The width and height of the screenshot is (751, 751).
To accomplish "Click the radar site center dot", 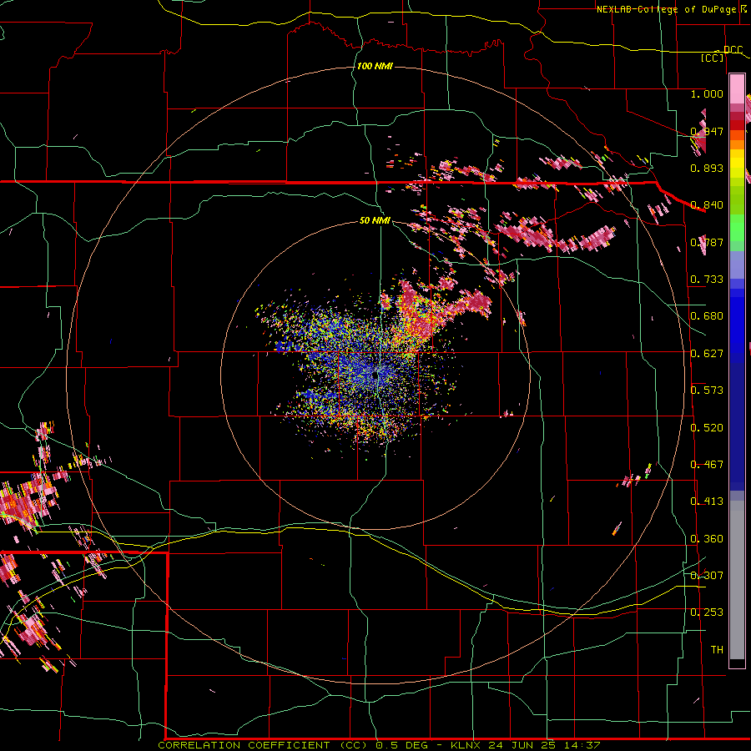I will click(375, 376).
